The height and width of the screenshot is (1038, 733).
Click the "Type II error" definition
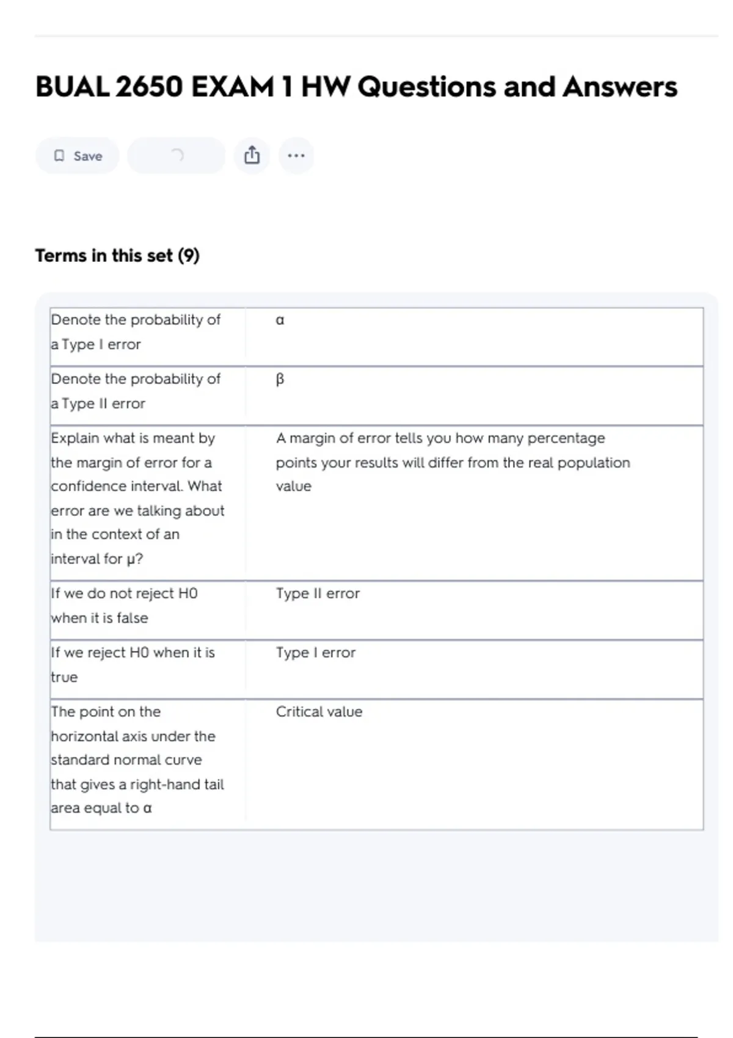click(x=318, y=593)
